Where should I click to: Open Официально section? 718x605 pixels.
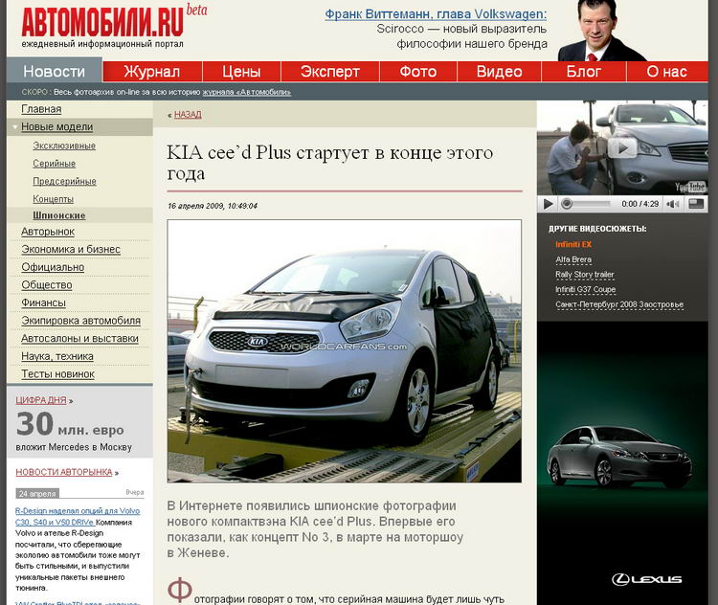pyautogui.click(x=53, y=267)
